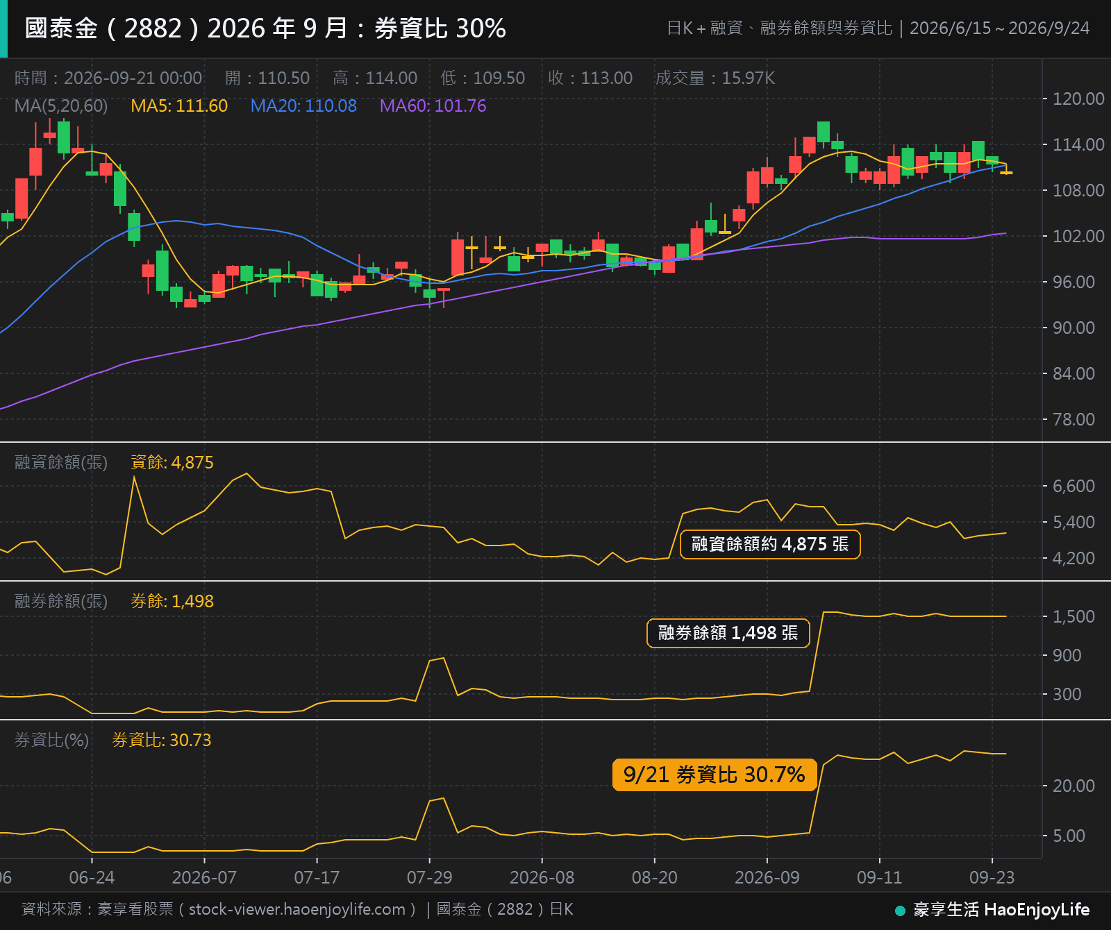This screenshot has width=1111, height=930.
Task: Click the 高：114.00 high price value
Action: [x=375, y=78]
